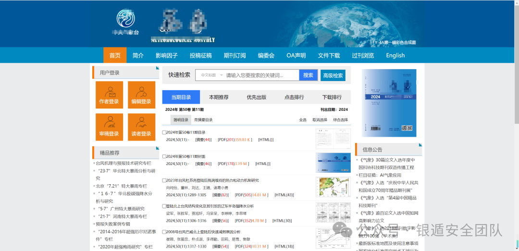Open 台风机理与预报技术研究专栏 link
This screenshot has width=519, height=251.
point(124,163)
